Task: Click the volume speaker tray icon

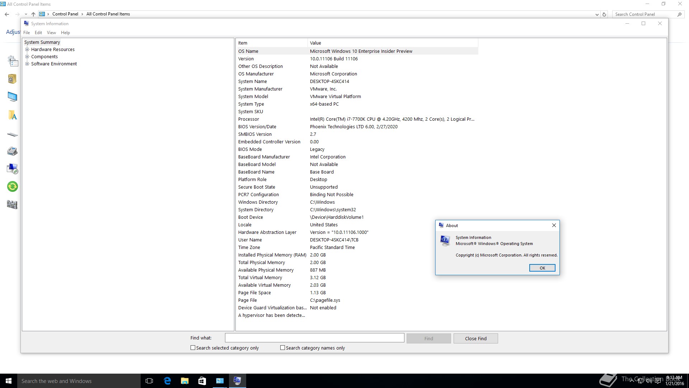Action: tap(649, 381)
